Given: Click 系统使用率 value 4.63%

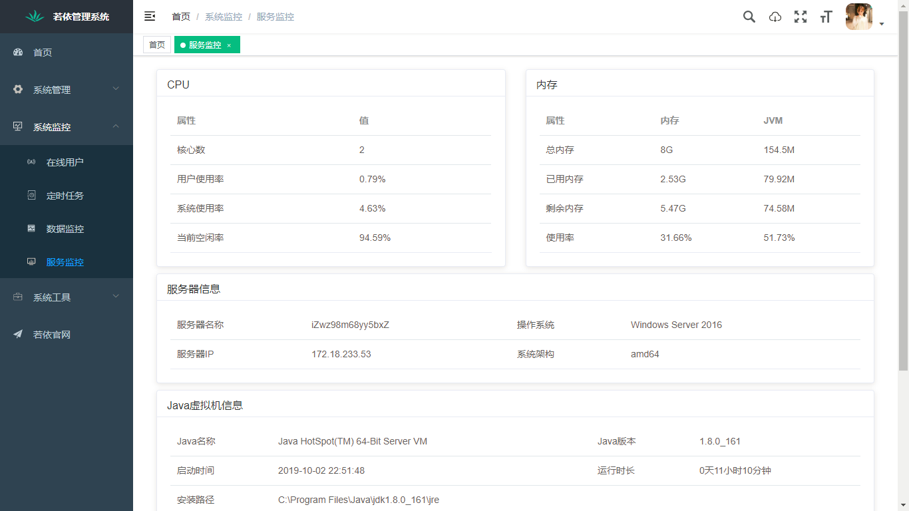Looking at the screenshot, I should click(x=373, y=208).
